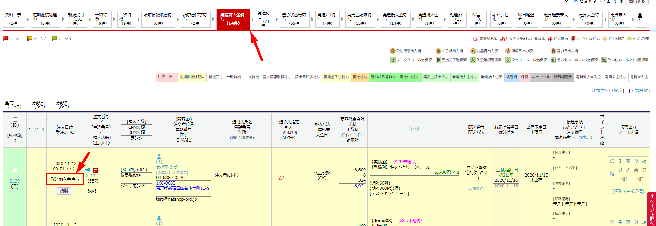The height and width of the screenshot is (226, 656).
Task: Click the red マーク1 flag icon
Action: click(x=5, y=39)
